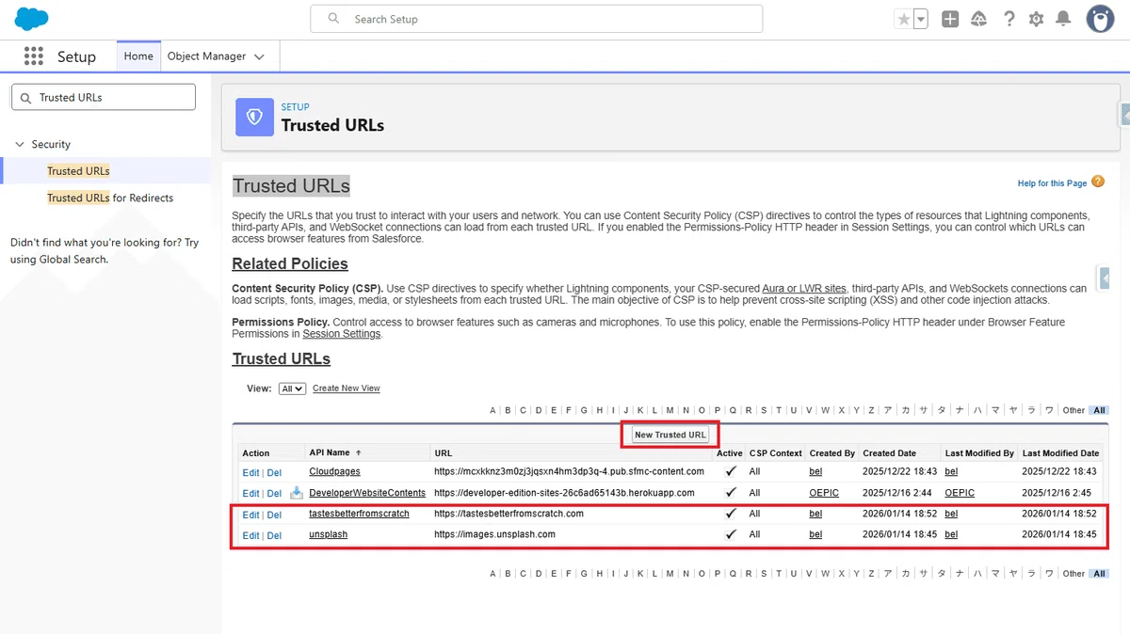Open the Help question mark icon
This screenshot has width=1130, height=634.
tap(1009, 19)
